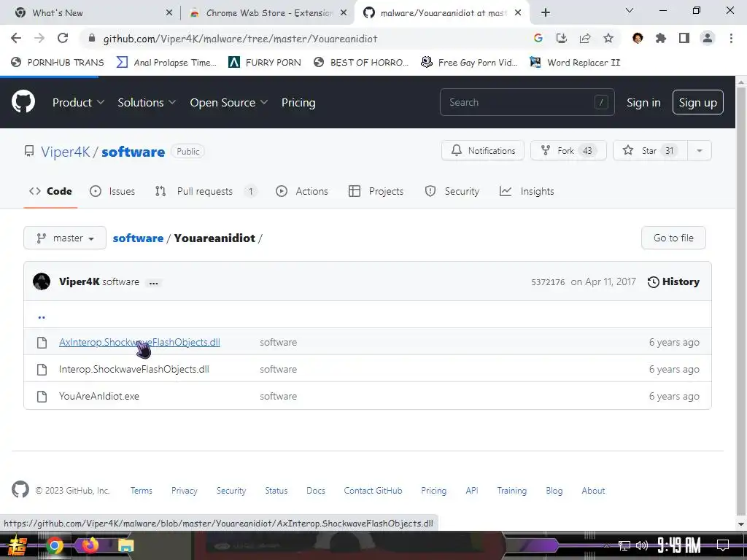Open the repository Security tab

pos(452,191)
